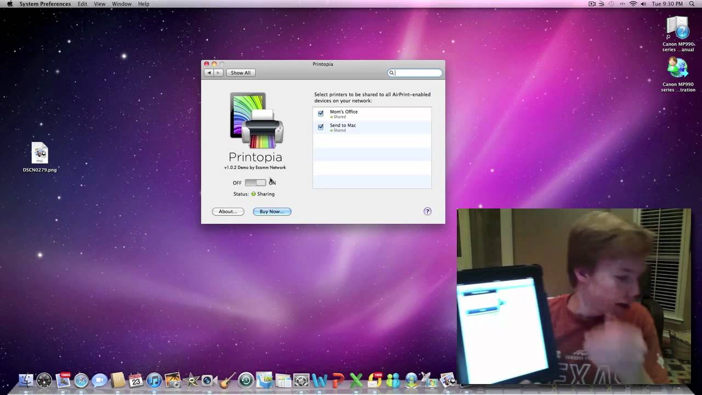The height and width of the screenshot is (395, 702).
Task: Click the webcam video overlay
Action: coord(574,296)
